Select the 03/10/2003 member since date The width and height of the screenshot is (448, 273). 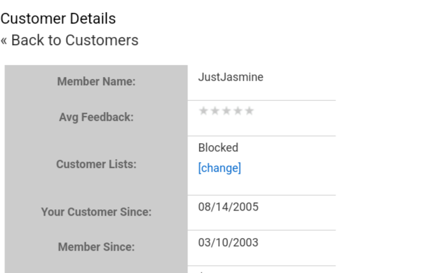point(228,242)
